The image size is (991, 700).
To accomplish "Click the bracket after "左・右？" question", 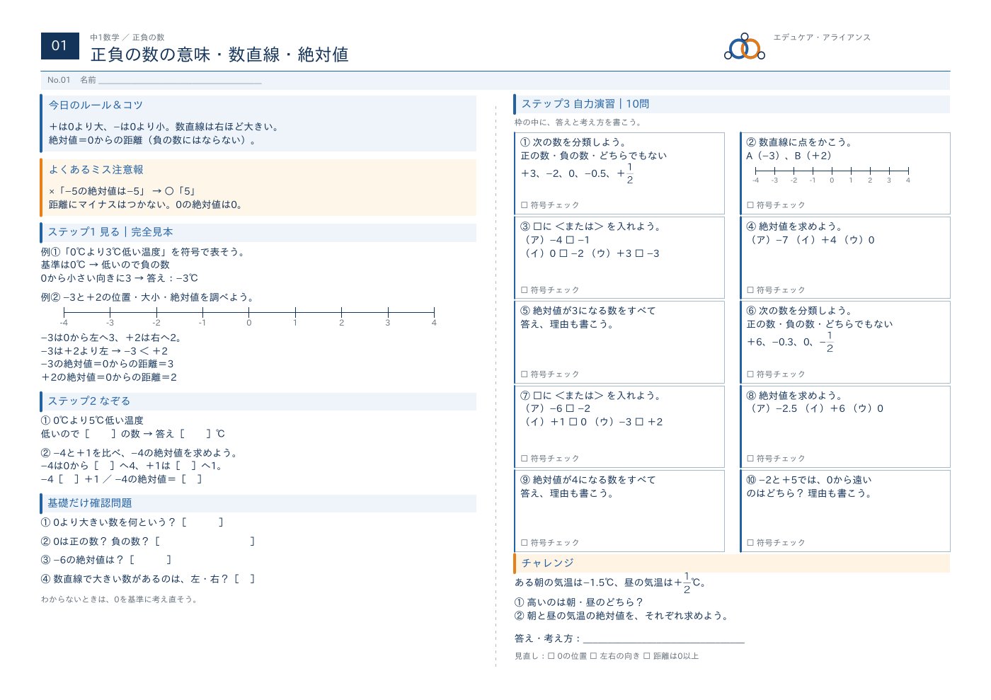I will 245,579.
